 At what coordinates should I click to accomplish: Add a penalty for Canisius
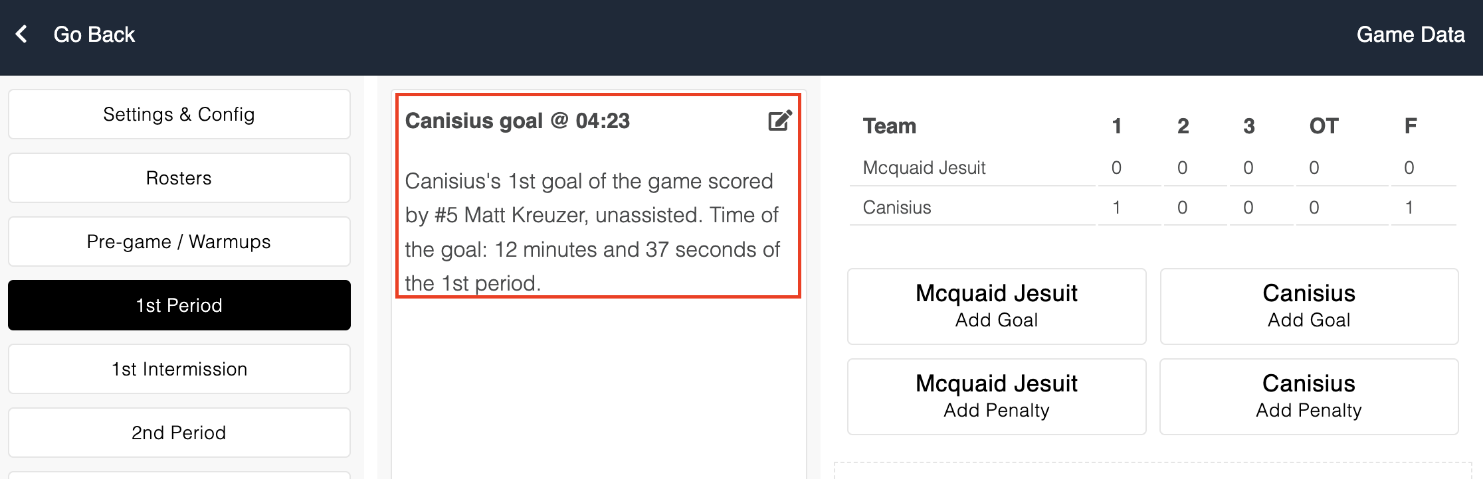(x=1308, y=397)
